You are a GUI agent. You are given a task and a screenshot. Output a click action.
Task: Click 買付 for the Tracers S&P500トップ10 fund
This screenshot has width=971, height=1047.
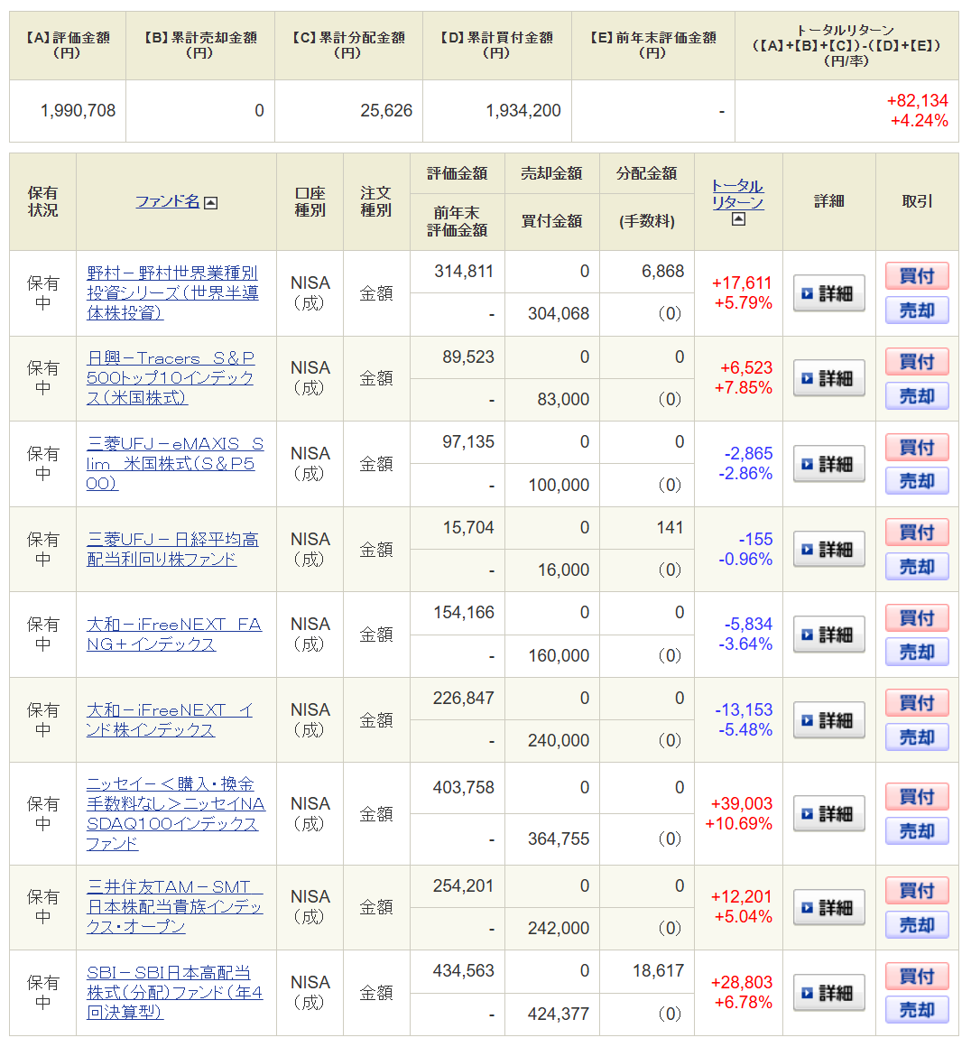coord(917,361)
